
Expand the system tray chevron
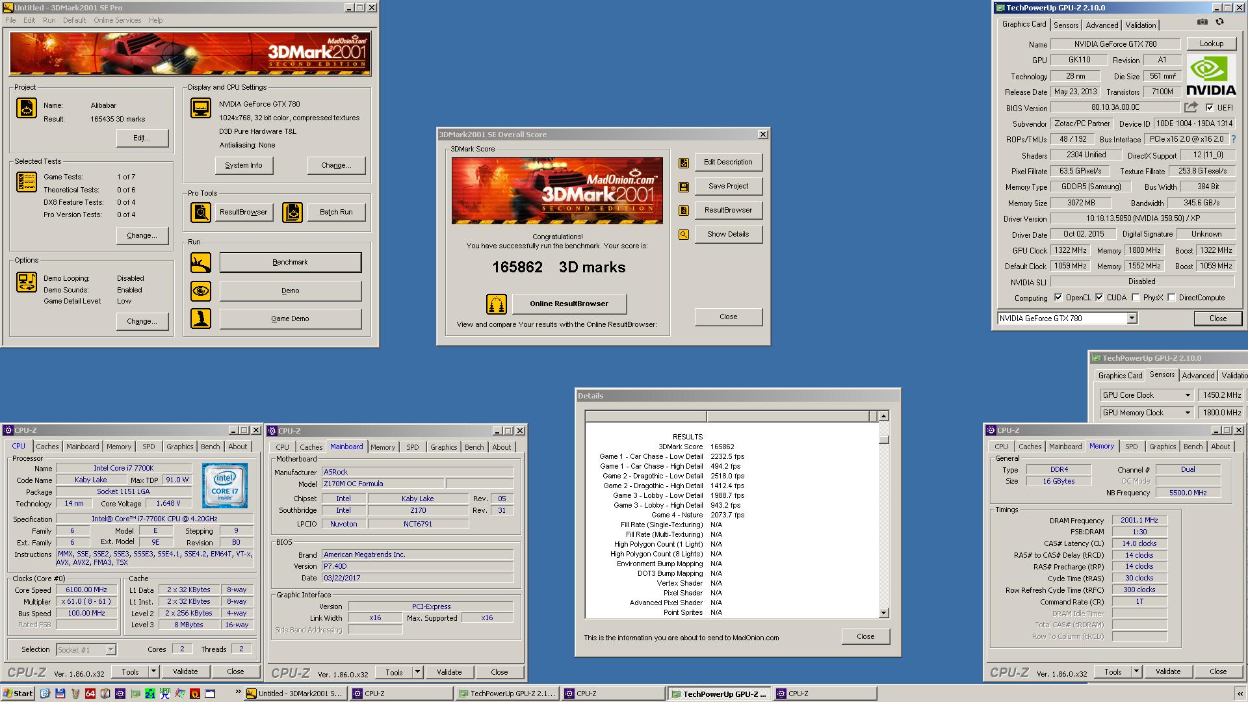click(x=1240, y=694)
